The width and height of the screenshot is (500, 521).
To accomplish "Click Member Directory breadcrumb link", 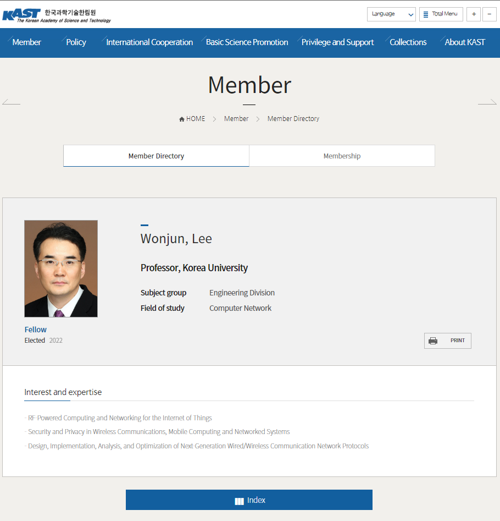I will (x=293, y=119).
